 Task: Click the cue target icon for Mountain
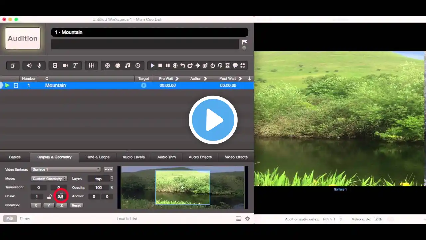click(144, 85)
